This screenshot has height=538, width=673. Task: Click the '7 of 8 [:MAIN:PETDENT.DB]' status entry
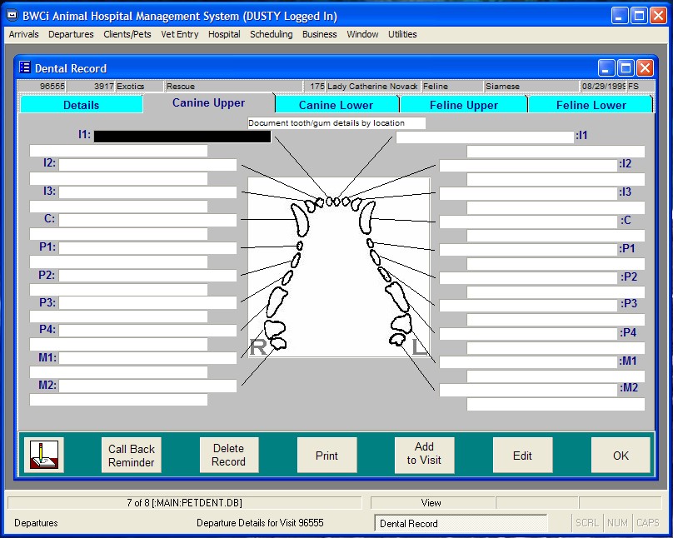pos(185,502)
